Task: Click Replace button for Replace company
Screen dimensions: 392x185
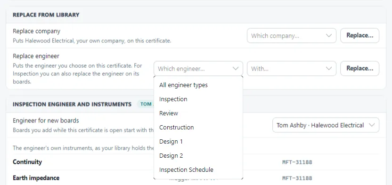Action: pyautogui.click(x=359, y=36)
